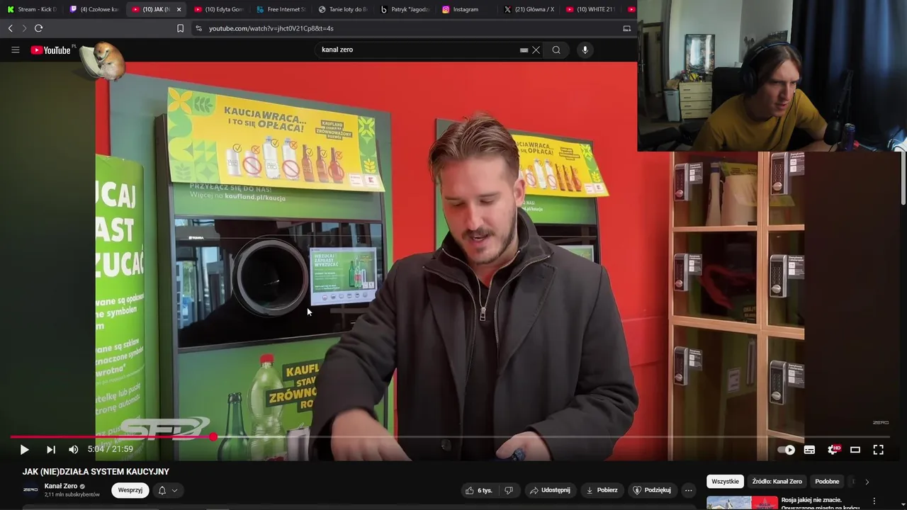Screen dimensions: 907x510
Task: Click the '5:04 / 21:59' time display
Action: (111, 449)
